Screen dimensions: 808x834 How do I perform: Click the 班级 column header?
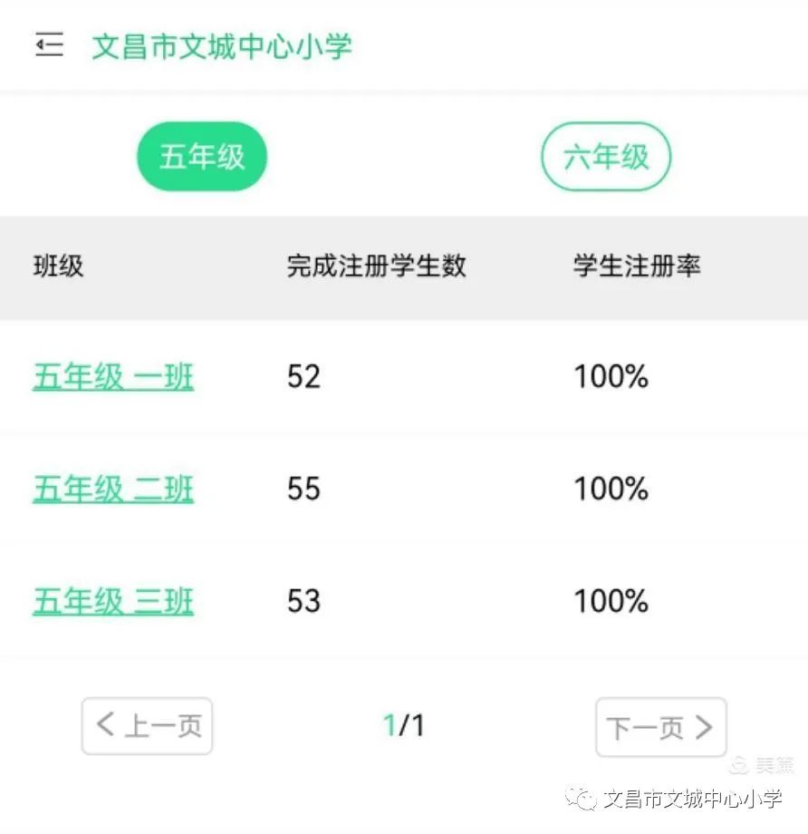[58, 267]
